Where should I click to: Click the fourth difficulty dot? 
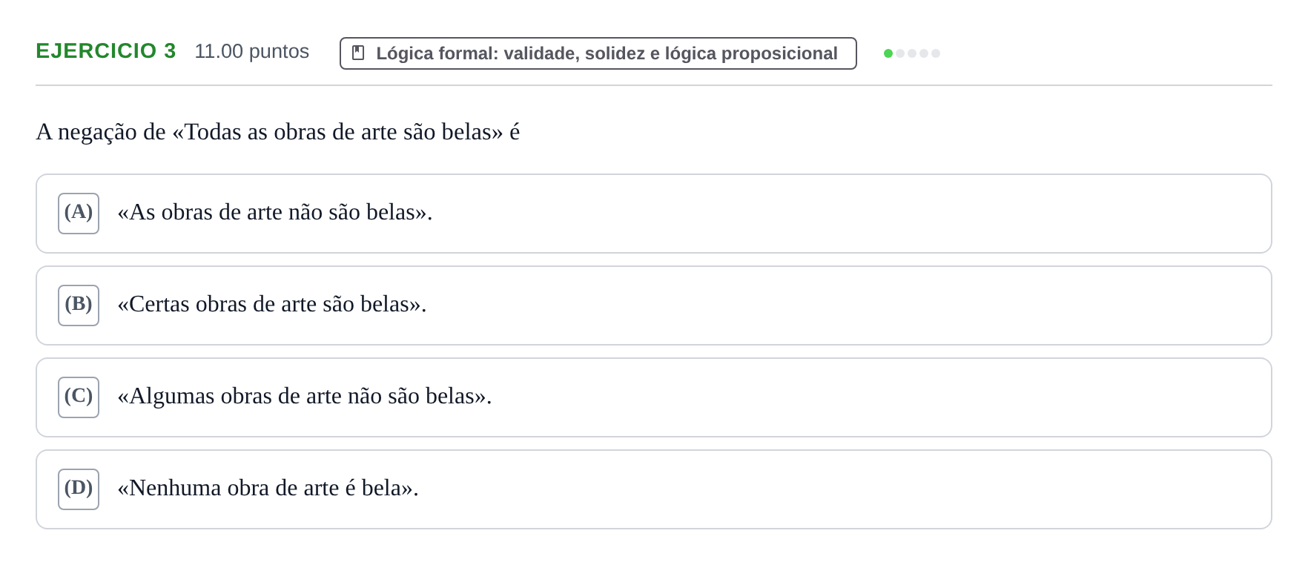[x=924, y=53]
